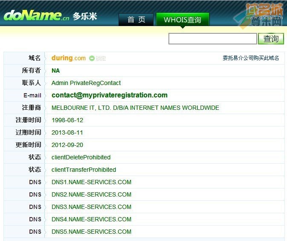Viewport: 287px width, 241px height.
Task: Click the 所有者 row label
Action: pyautogui.click(x=31, y=71)
